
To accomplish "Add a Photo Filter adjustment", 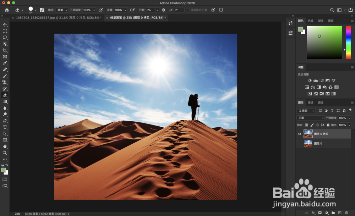I will pos(325,87).
